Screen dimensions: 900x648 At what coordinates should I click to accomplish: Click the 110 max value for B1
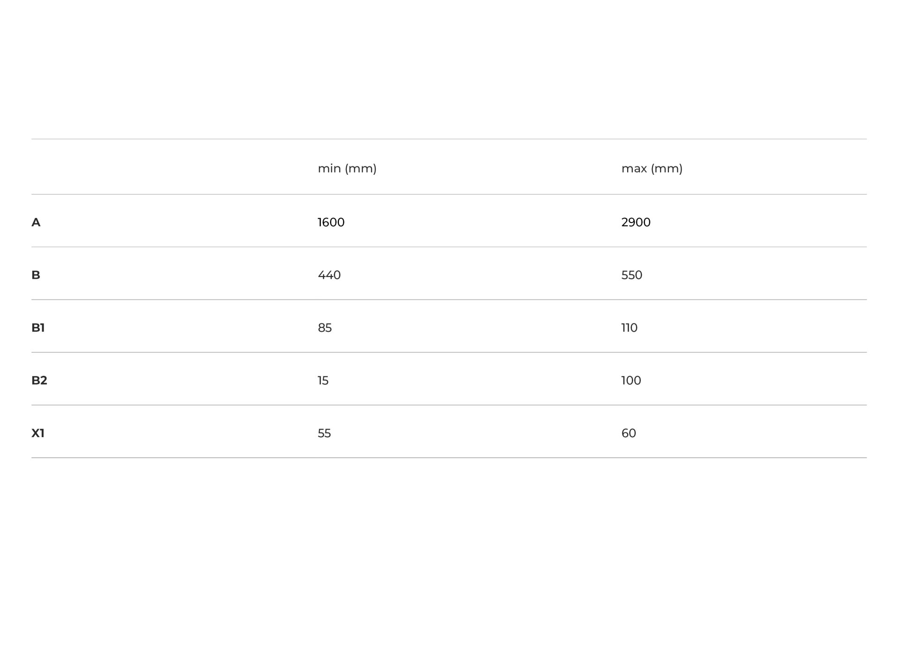pyautogui.click(x=629, y=328)
